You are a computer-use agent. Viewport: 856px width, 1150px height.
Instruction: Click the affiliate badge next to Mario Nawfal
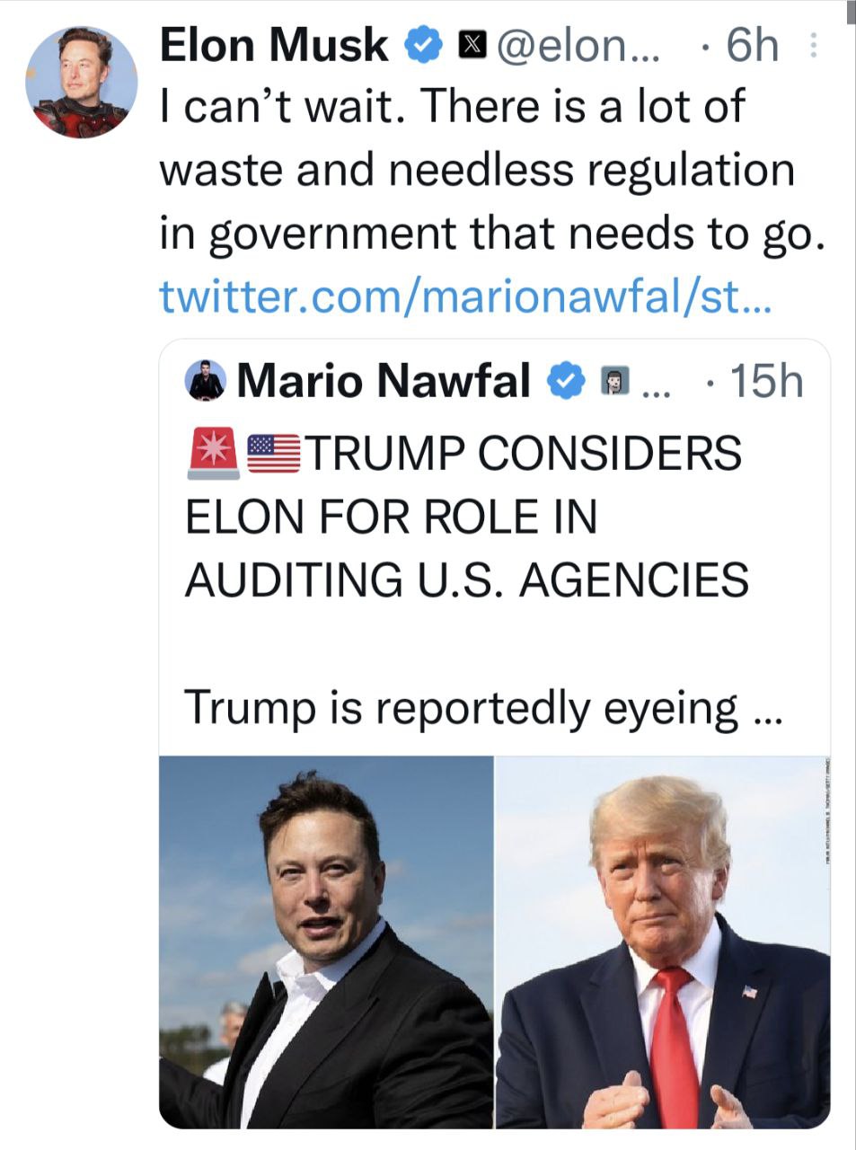613,382
